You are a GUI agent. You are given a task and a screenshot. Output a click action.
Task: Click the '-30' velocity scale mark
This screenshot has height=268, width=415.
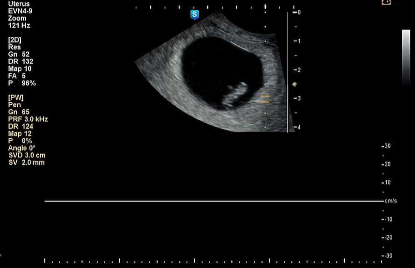coord(386,255)
